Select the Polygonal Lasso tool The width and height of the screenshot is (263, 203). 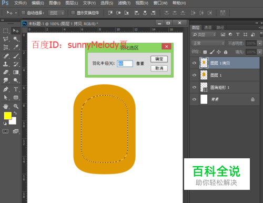tap(6, 39)
